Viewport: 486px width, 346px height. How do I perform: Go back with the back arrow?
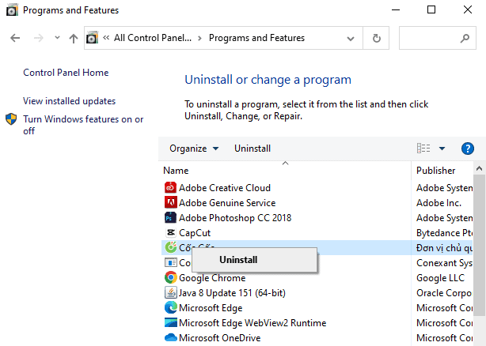(15, 38)
